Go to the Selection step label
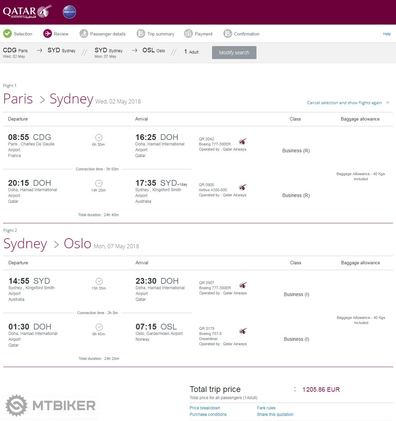 [23, 34]
